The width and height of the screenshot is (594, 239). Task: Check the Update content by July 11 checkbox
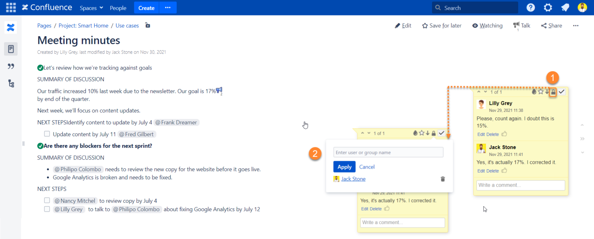coord(47,134)
